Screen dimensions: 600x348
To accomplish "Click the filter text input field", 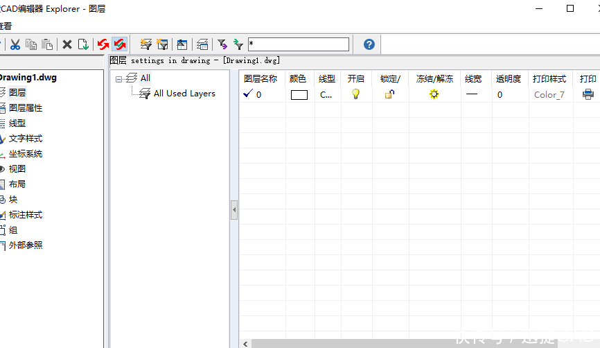I will 299,44.
